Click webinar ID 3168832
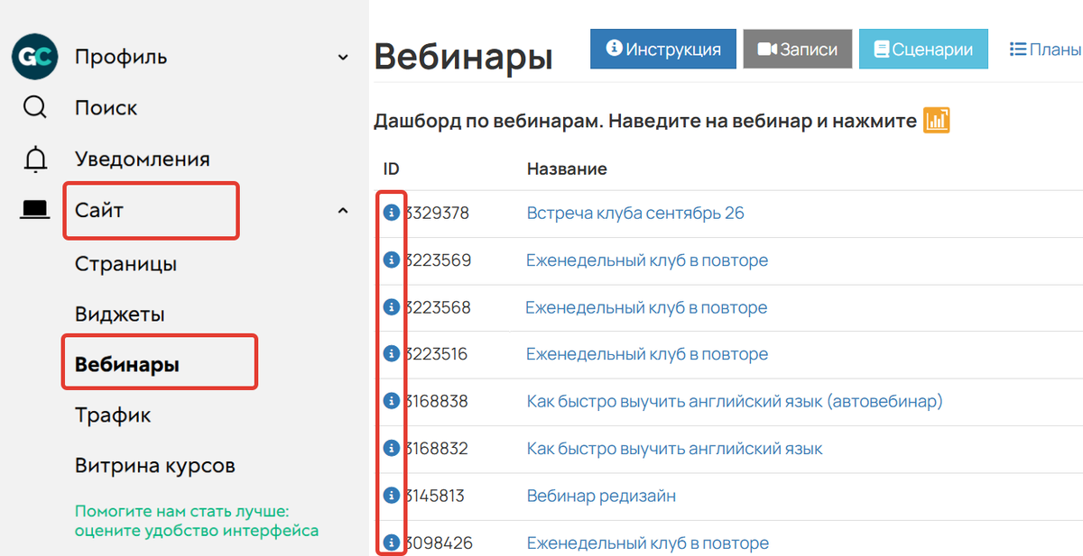Image resolution: width=1083 pixels, height=556 pixels. click(437, 448)
